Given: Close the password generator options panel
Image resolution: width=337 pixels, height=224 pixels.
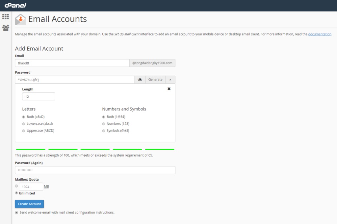Looking at the screenshot, I should point(169,89).
